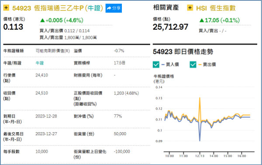Click the plus icon beside HSI 恆生指數
The image size is (262, 165).
(190, 8)
